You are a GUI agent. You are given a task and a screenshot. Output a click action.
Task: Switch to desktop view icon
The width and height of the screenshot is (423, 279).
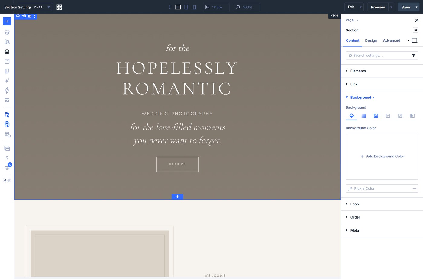pyautogui.click(x=178, y=7)
